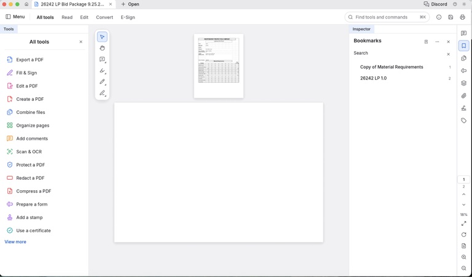This screenshot has width=472, height=277.
Task: Open the page display settings icon
Action: point(463,246)
